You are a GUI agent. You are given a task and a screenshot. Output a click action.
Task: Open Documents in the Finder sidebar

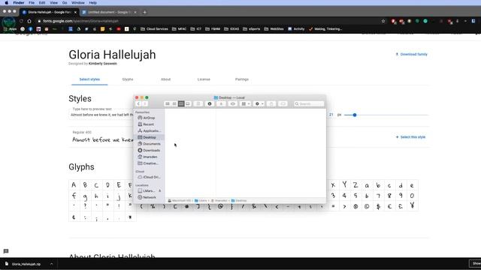[149, 144]
